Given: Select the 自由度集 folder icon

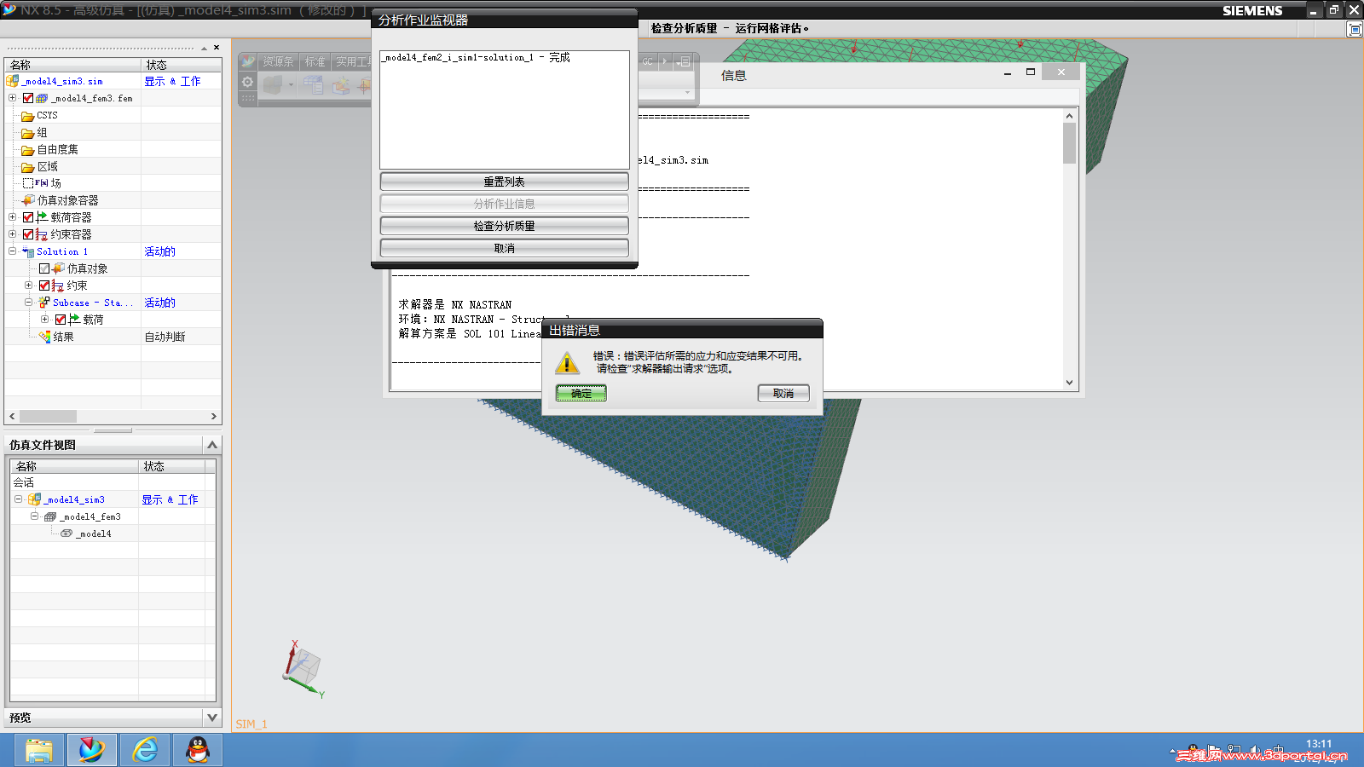Looking at the screenshot, I should coord(27,150).
